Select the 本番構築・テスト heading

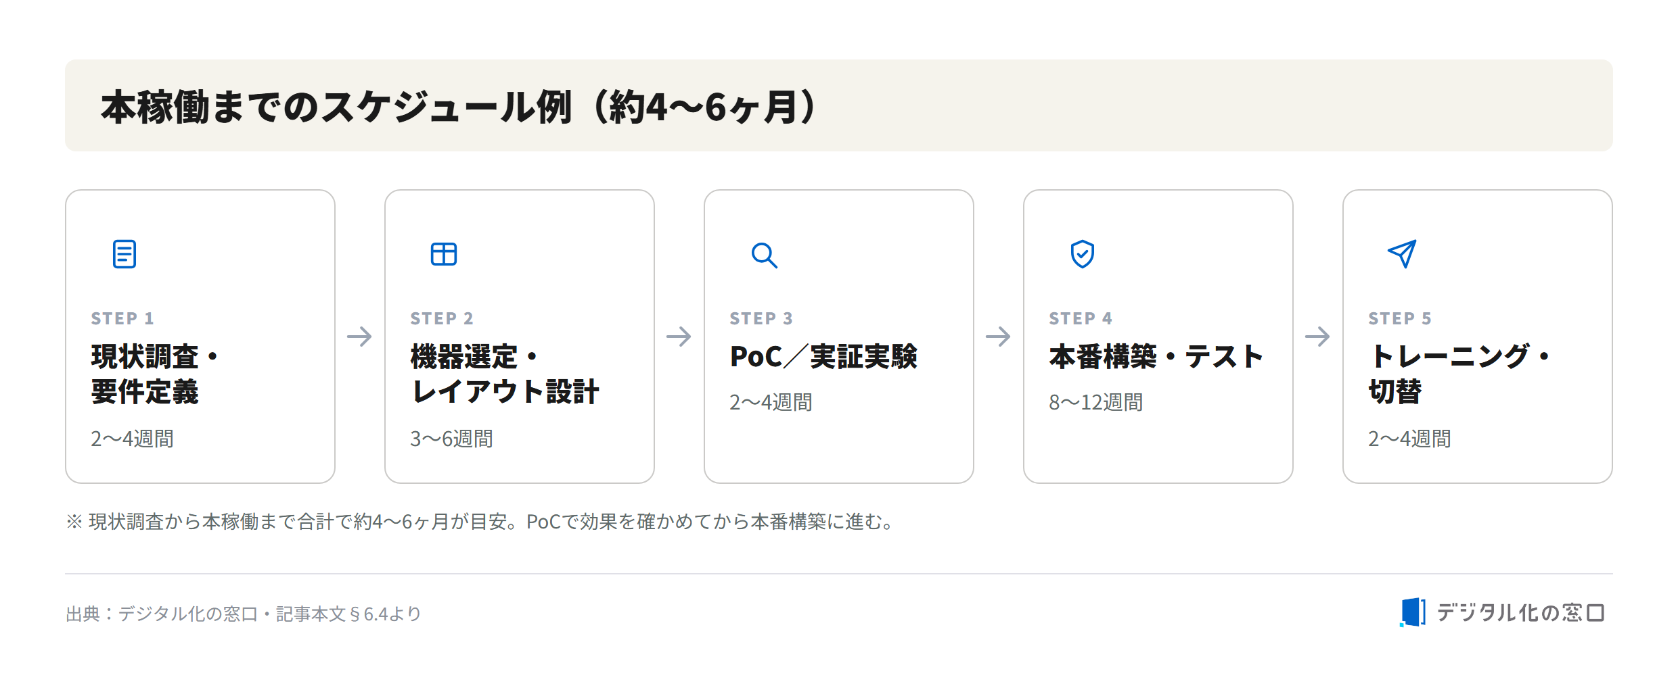1156,357
